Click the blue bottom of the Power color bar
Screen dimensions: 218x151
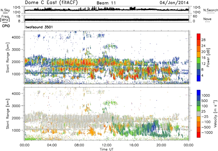tap(199, 78)
